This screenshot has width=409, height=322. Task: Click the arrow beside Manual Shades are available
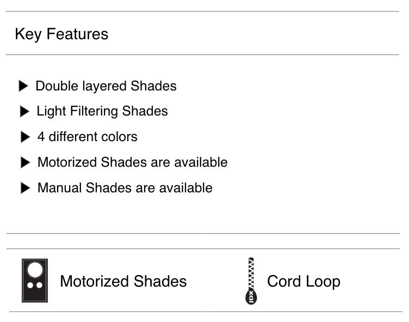[x=26, y=188]
